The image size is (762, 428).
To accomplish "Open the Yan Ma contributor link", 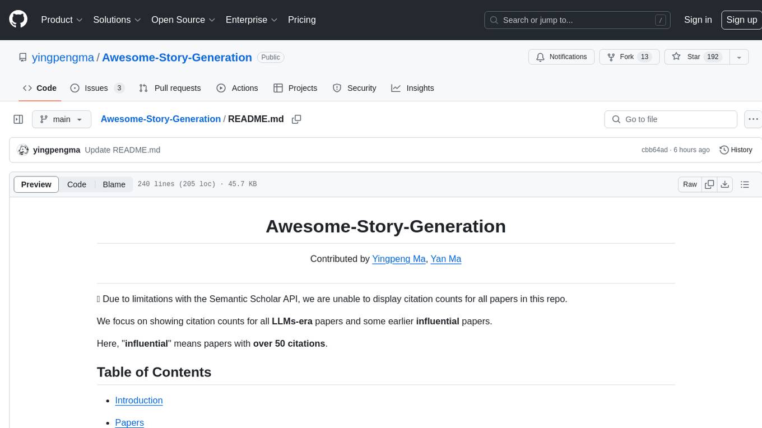I will (x=446, y=259).
